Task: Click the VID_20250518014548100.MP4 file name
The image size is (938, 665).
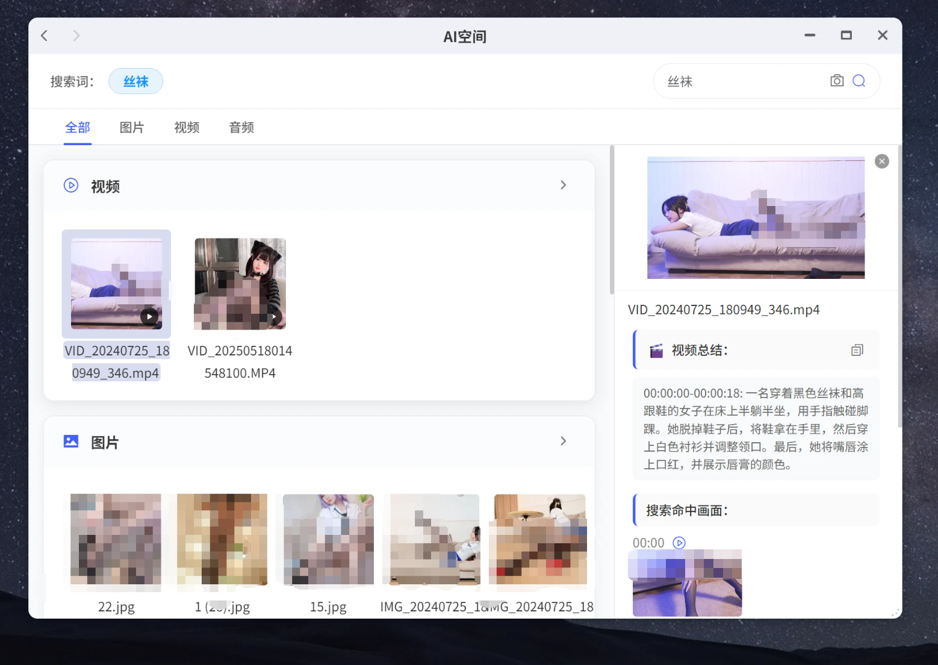Action: pos(240,362)
